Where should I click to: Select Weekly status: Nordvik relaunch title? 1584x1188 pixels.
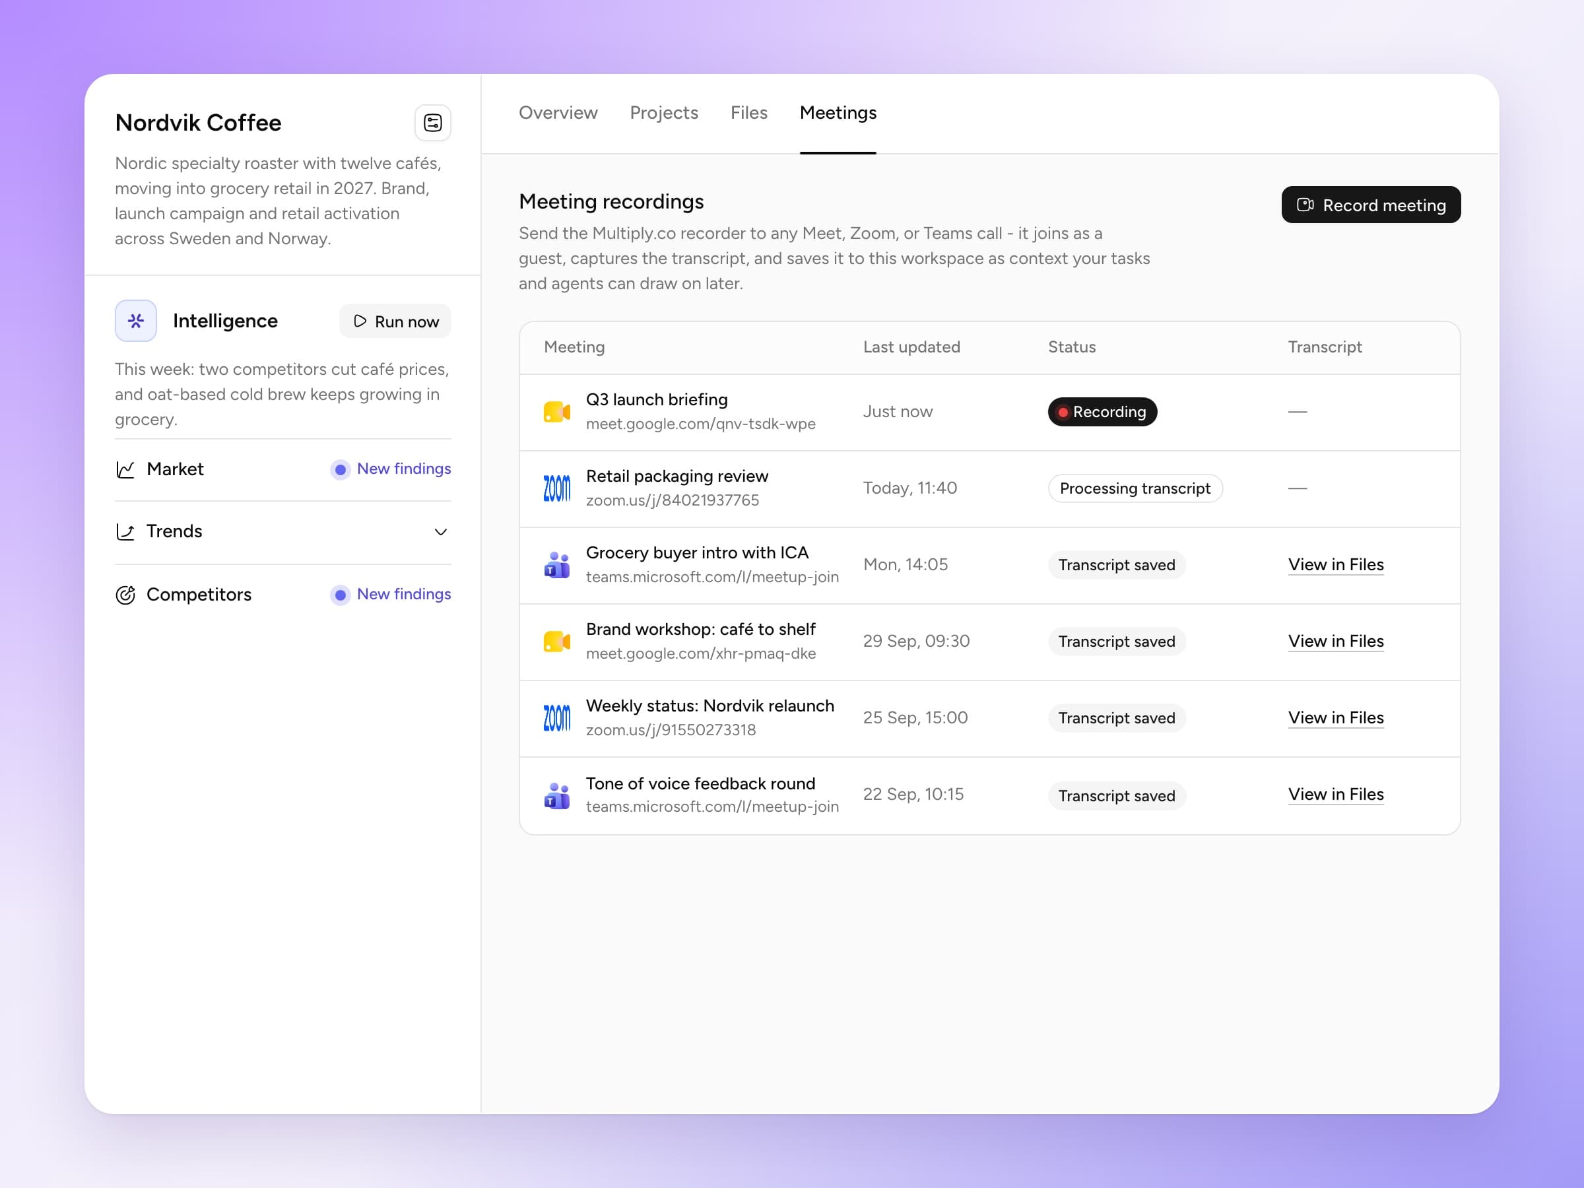tap(709, 706)
